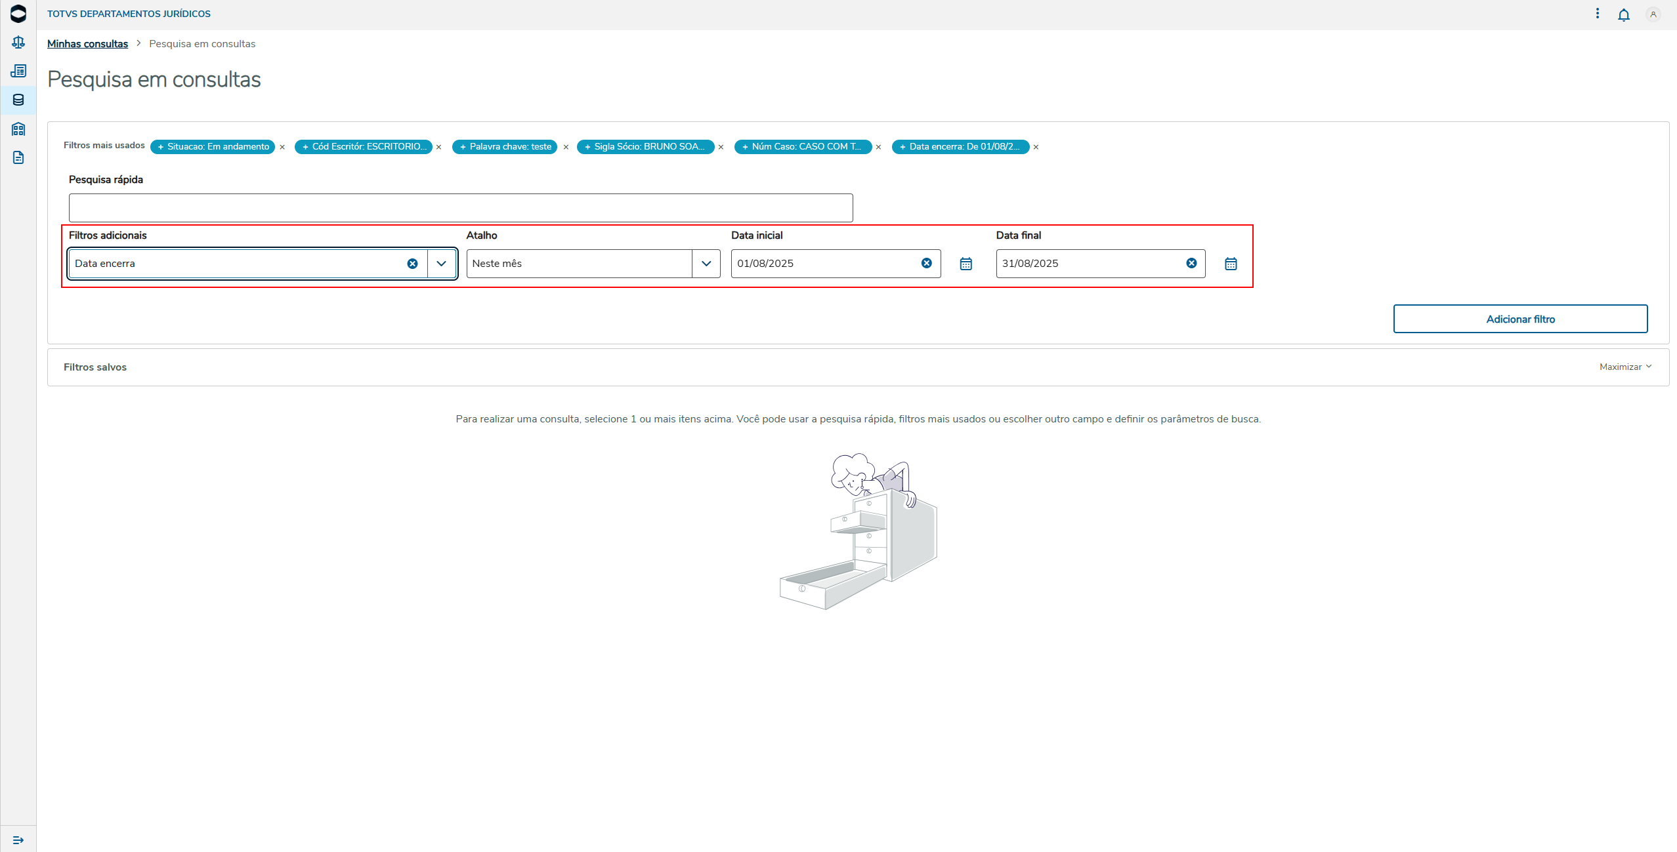1677x852 pixels.
Task: Go to Minhas consultas breadcrumb link
Action: (87, 44)
